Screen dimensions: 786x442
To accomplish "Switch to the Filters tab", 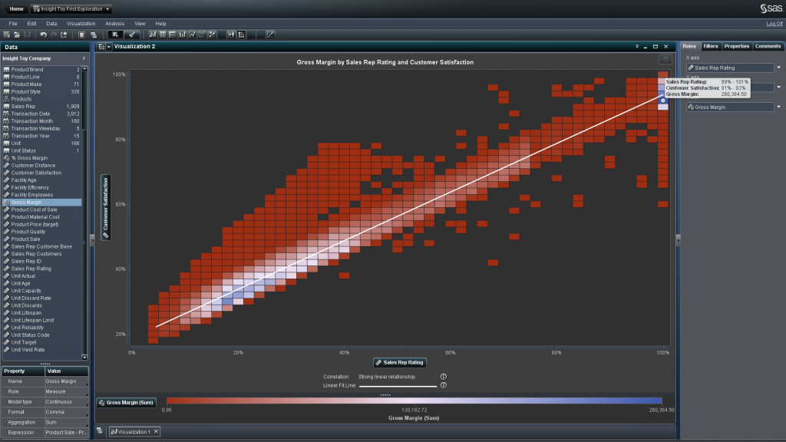I will tap(710, 46).
